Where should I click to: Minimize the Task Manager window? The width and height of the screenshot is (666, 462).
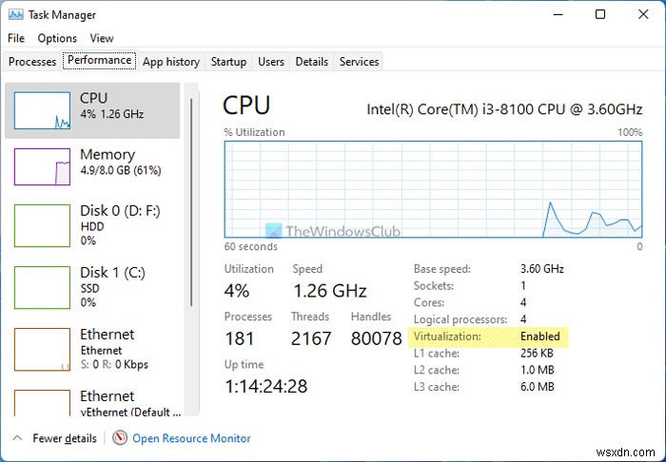click(x=558, y=15)
